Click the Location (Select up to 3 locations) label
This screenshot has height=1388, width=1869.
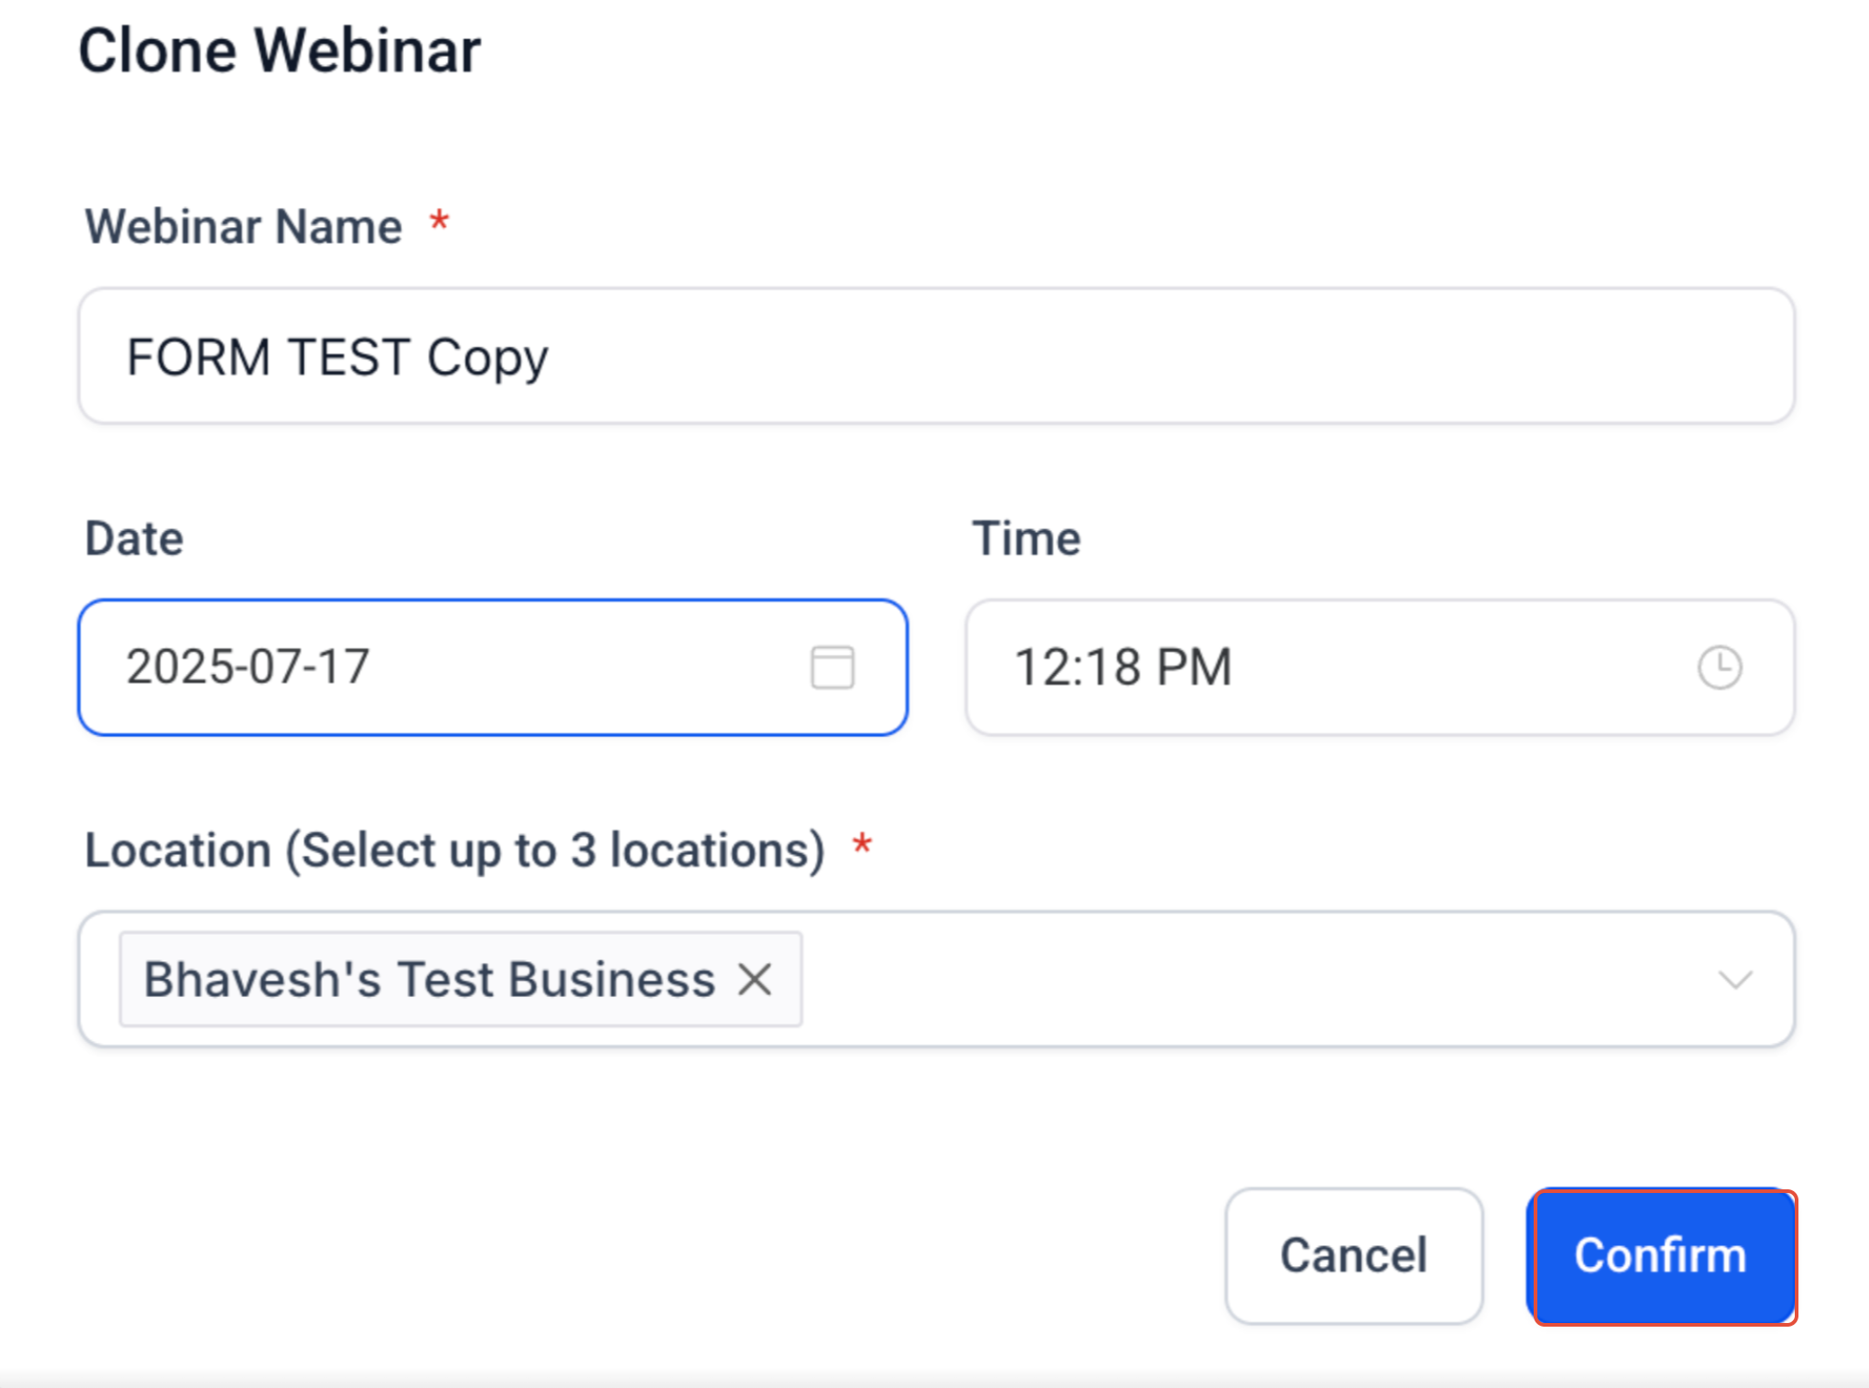coord(455,851)
